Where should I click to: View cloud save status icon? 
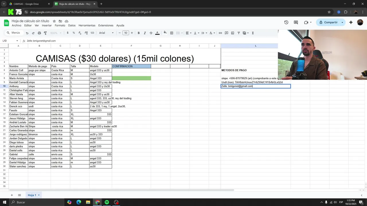pos(67,21)
